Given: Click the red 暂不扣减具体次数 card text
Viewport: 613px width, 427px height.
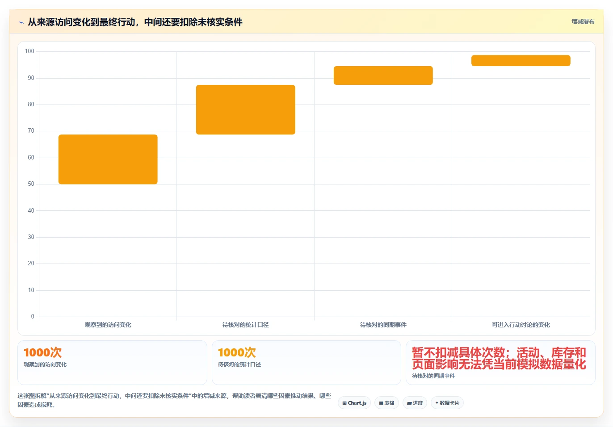Looking at the screenshot, I should (499, 359).
